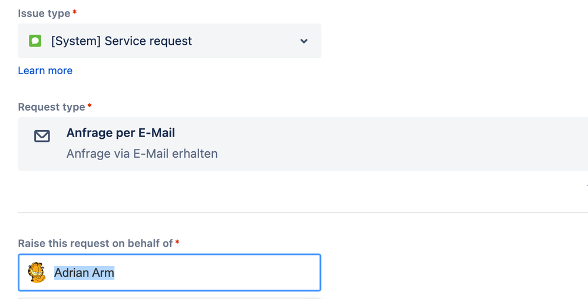Screen dimensions: 588x299
Task: Expand the Issue type dropdown chevron
Action: 304,41
